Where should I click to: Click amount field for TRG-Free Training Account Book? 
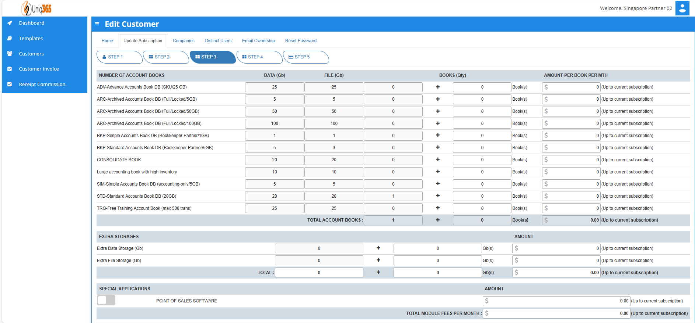pos(571,208)
